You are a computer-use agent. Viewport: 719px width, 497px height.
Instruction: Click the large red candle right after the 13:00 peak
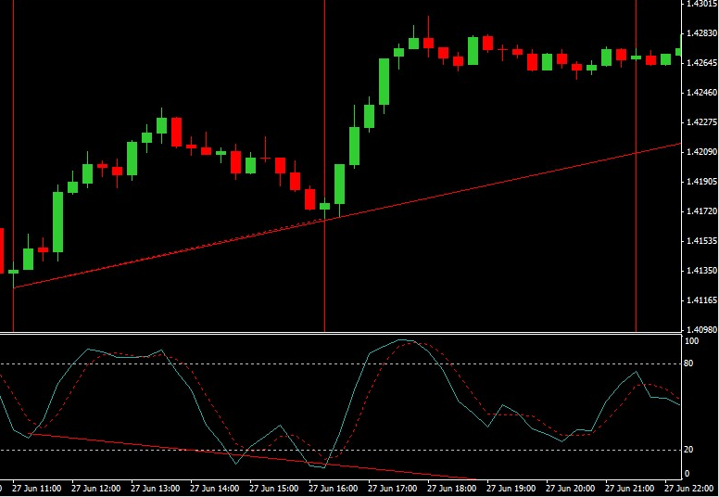177,133
